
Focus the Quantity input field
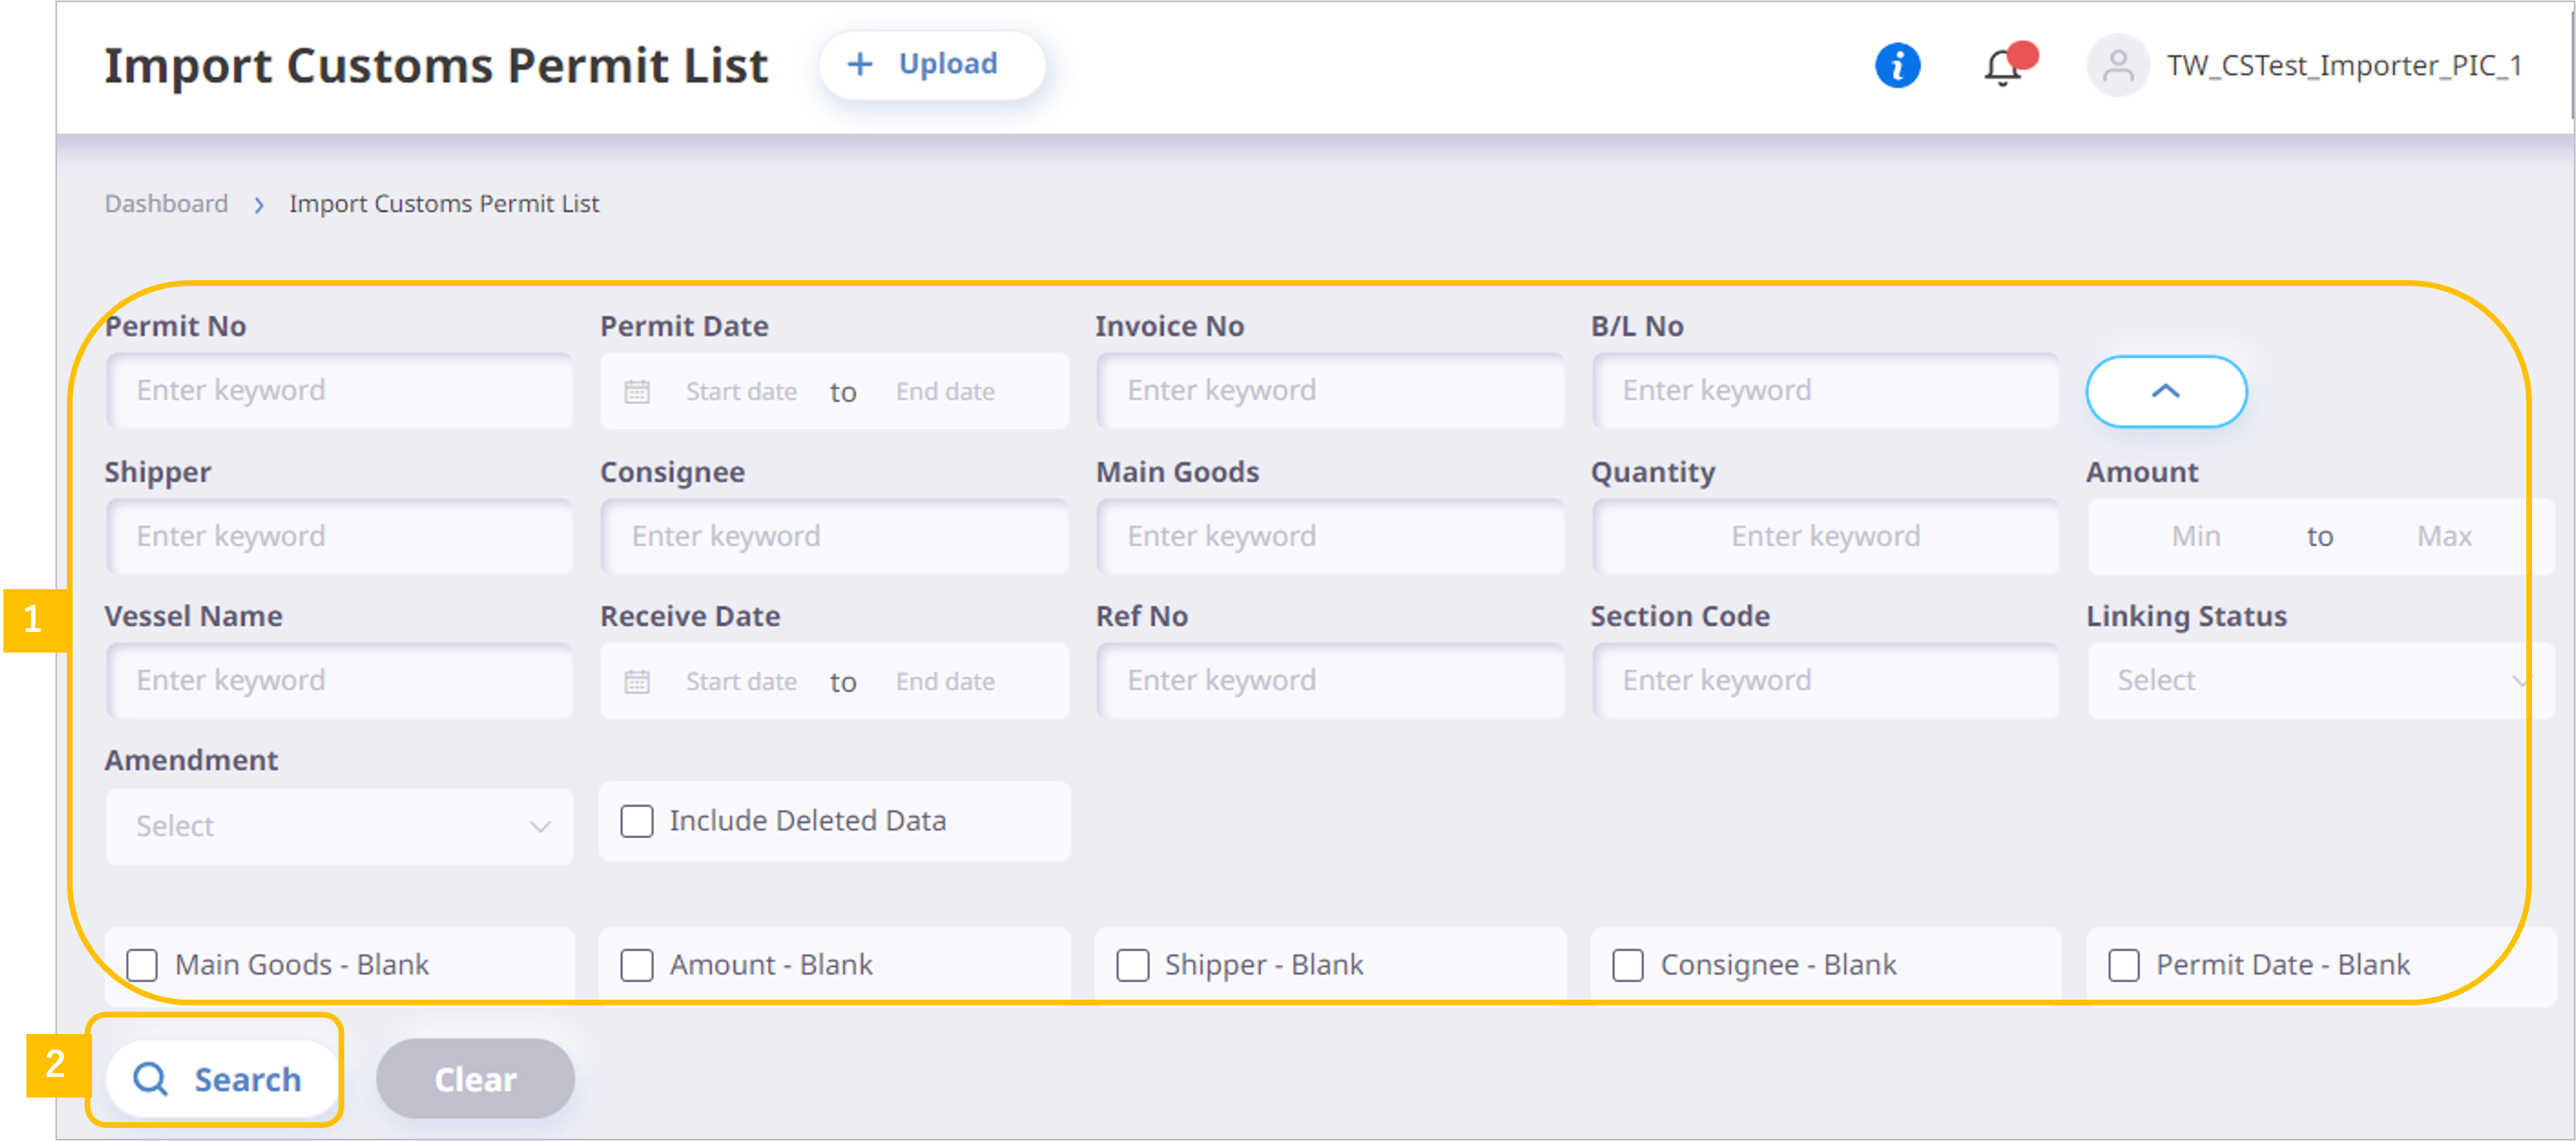coord(1825,536)
